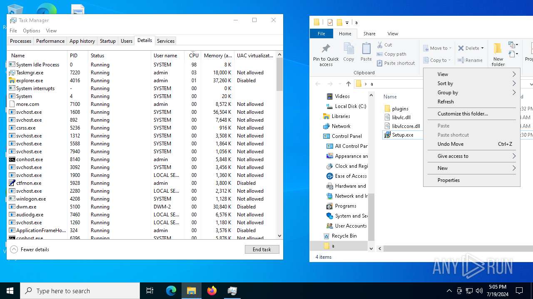This screenshot has height=299, width=533.
Task: Click the Copy icon in Explorer ribbon
Action: (x=349, y=48)
